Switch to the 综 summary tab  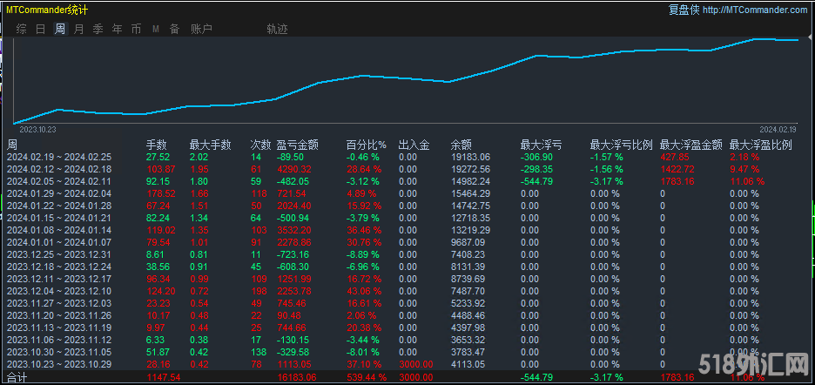pyautogui.click(x=22, y=29)
